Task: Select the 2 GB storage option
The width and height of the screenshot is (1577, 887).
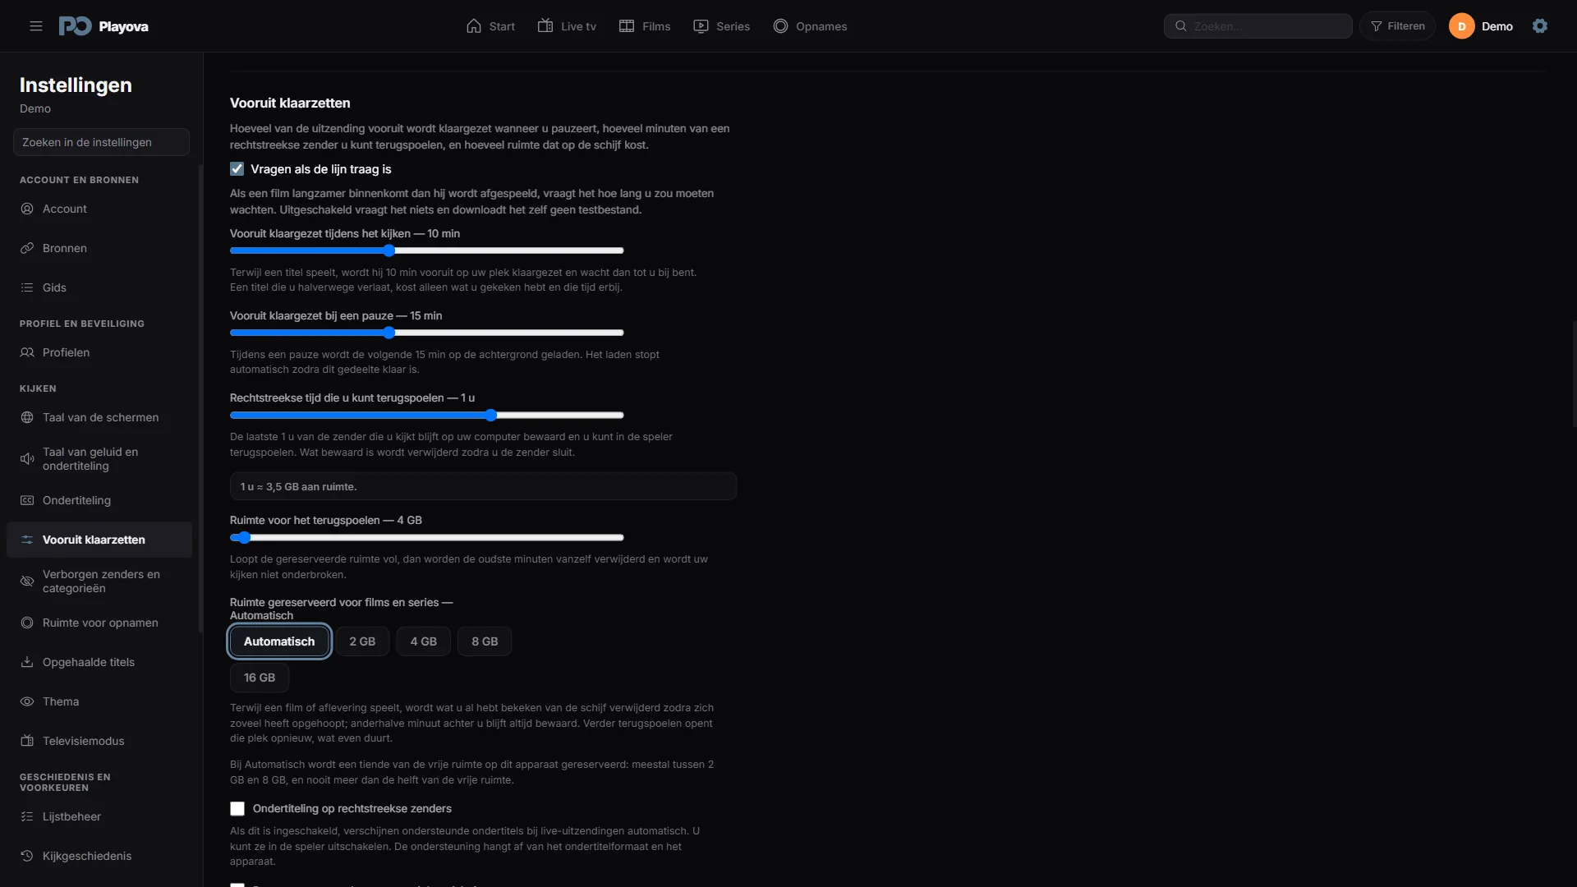Action: (x=362, y=641)
